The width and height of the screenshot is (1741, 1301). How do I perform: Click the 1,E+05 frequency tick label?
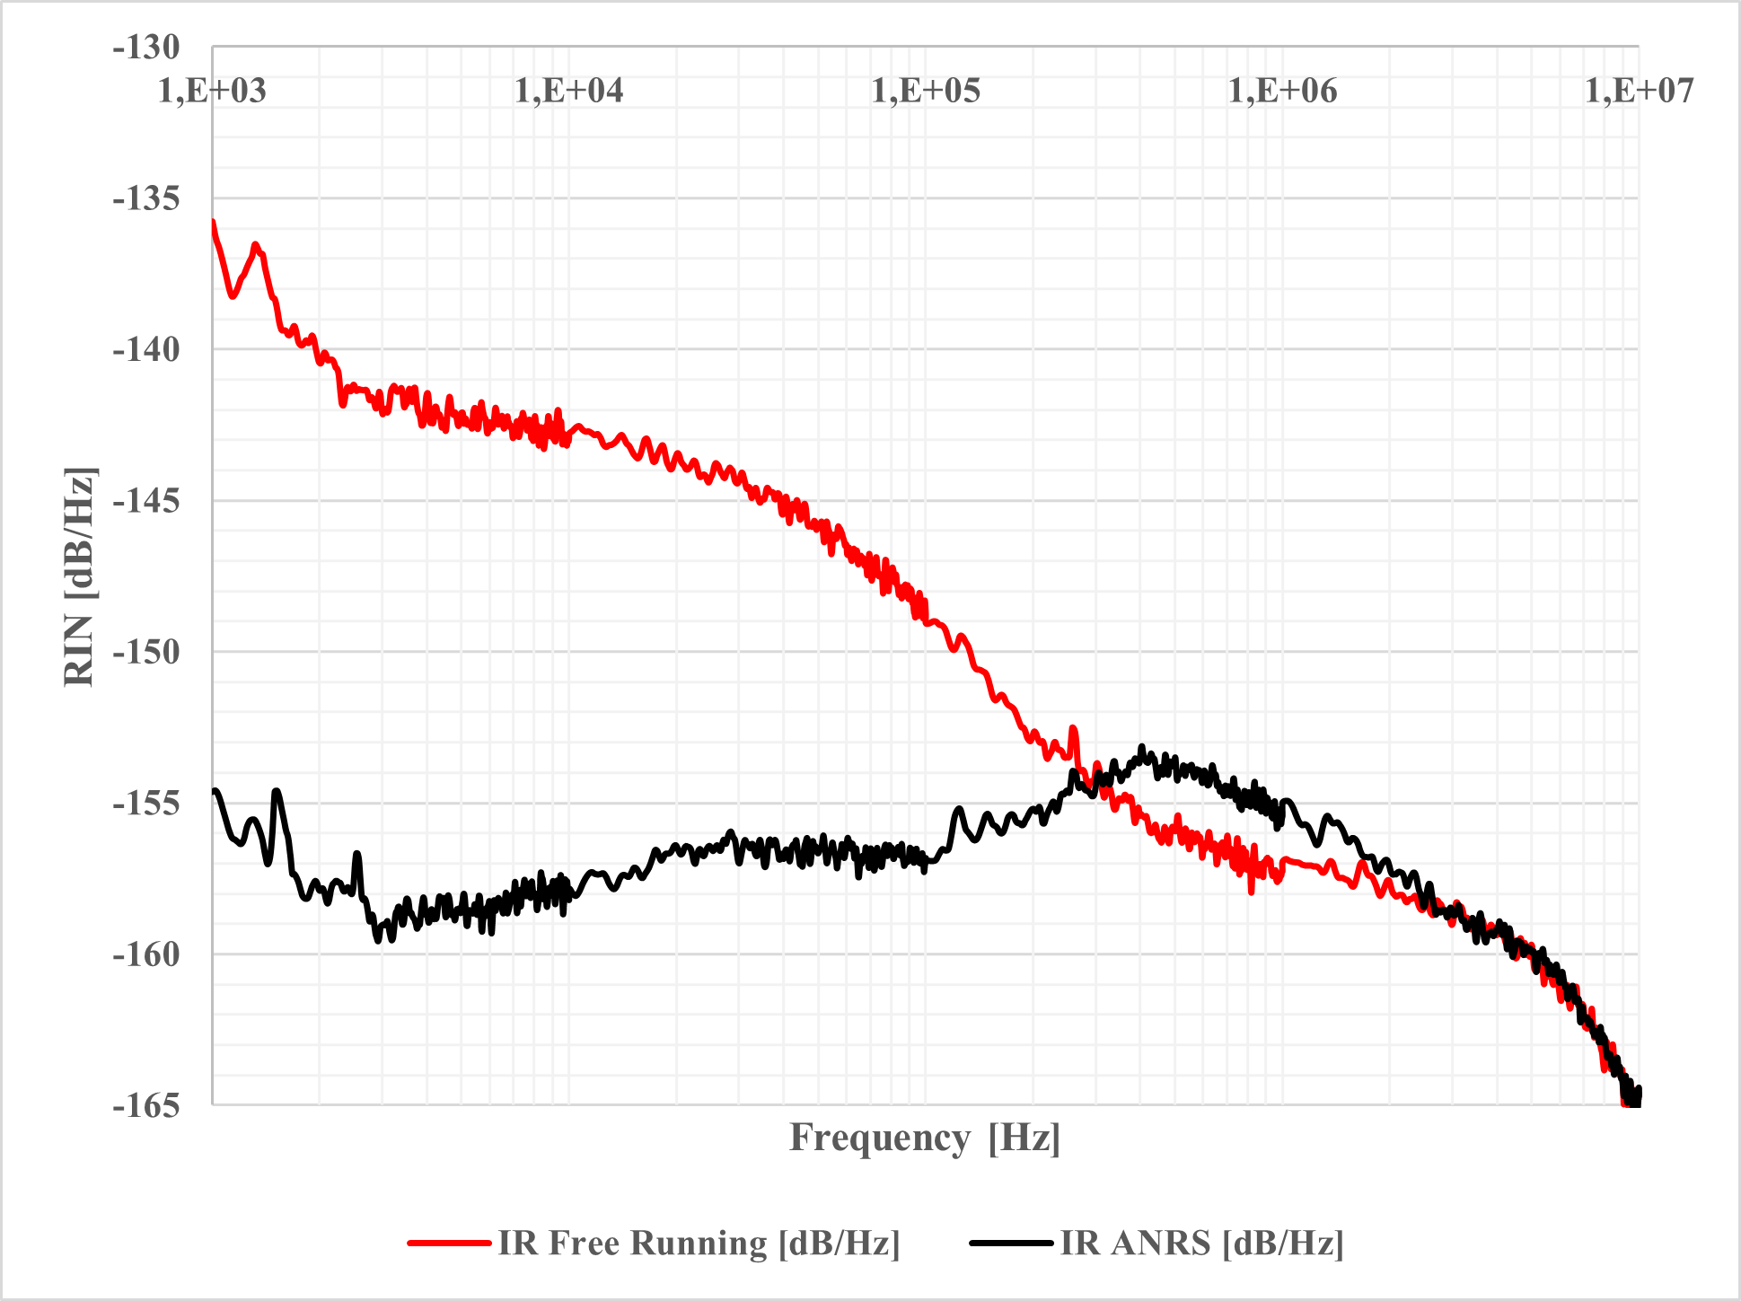point(926,91)
